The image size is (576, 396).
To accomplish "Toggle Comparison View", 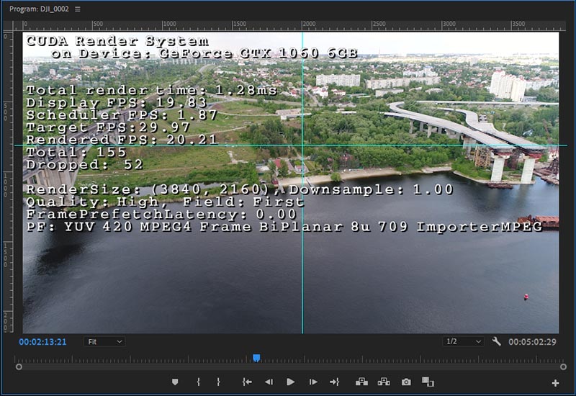I will [428, 382].
